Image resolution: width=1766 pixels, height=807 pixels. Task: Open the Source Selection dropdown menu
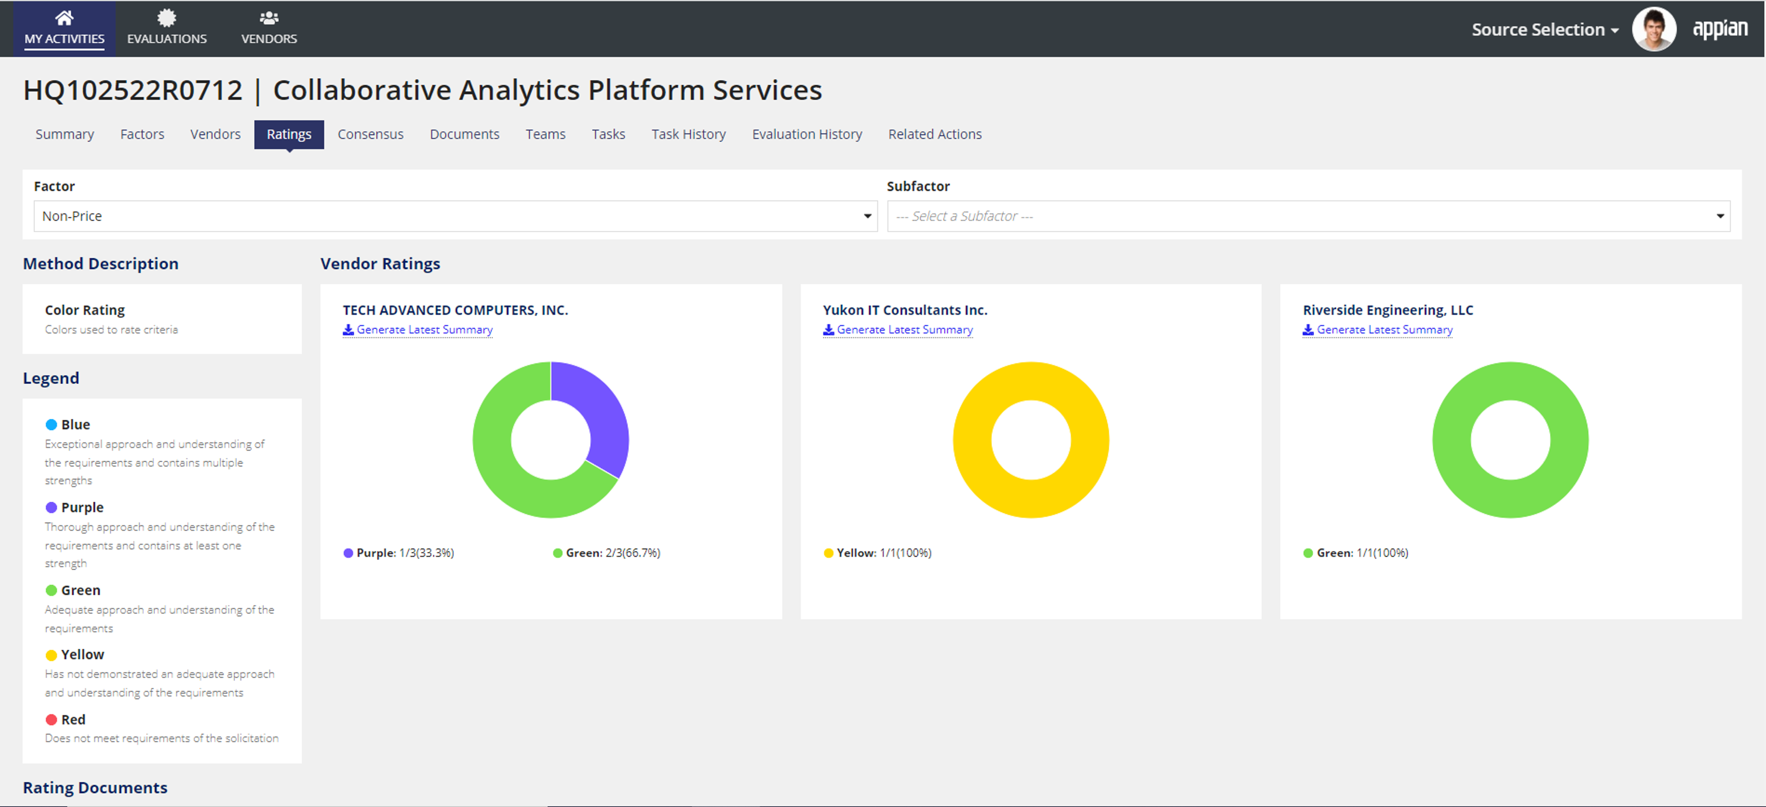click(x=1545, y=29)
